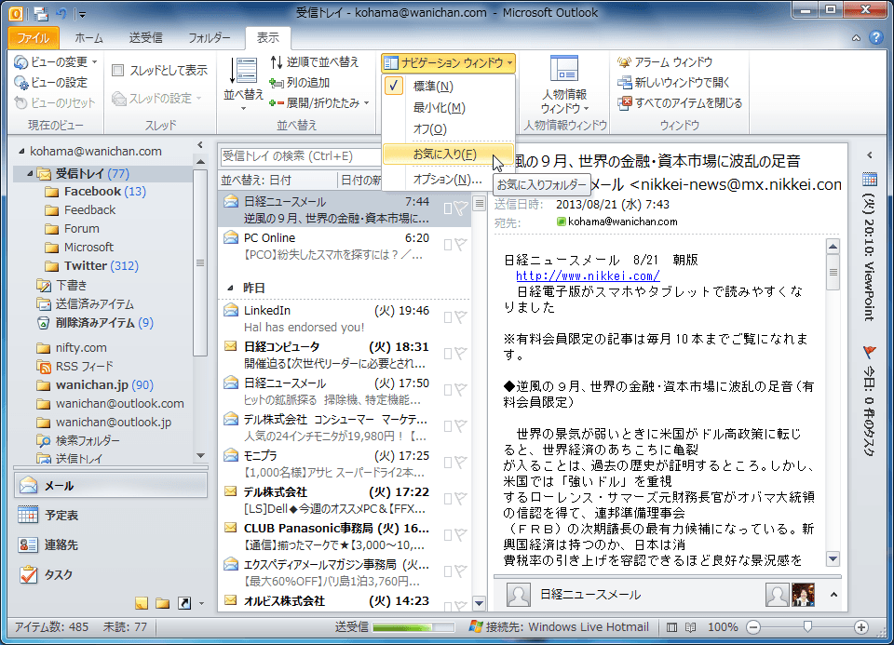Minimize the ribbon with caret icon
This screenshot has height=645, width=894.
click(x=857, y=38)
